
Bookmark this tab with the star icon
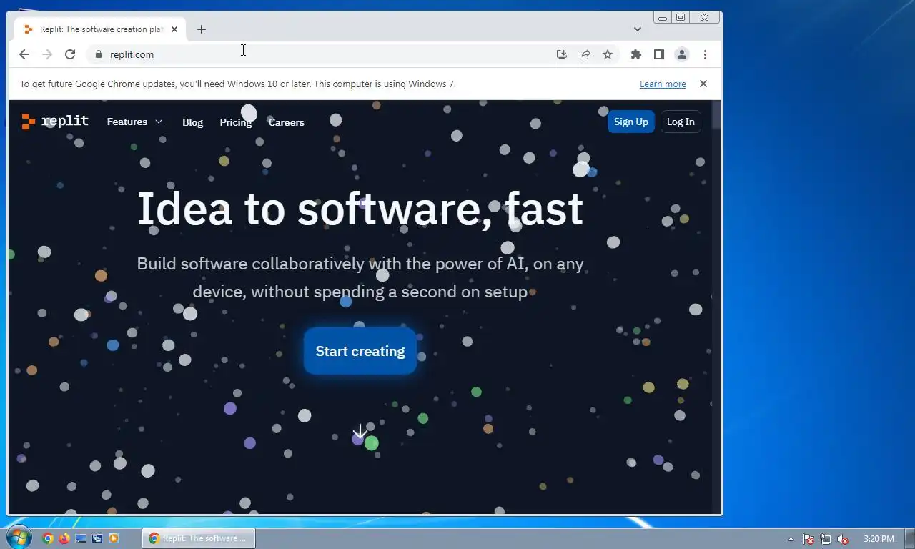click(x=608, y=54)
